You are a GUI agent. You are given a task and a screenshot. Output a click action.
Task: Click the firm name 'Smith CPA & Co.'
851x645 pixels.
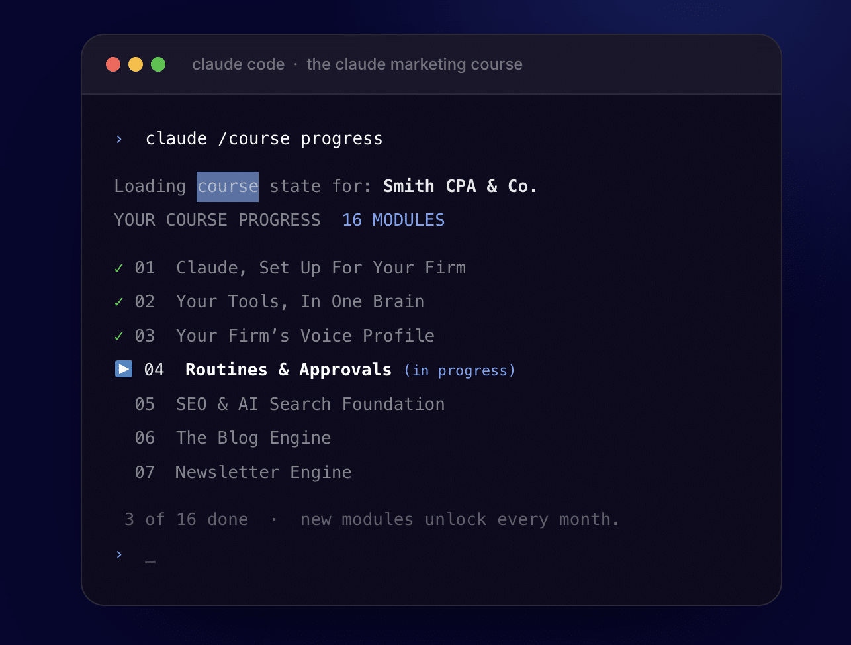tap(460, 186)
